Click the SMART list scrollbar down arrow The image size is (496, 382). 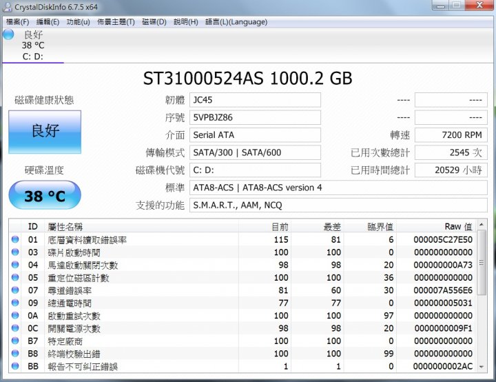point(482,367)
